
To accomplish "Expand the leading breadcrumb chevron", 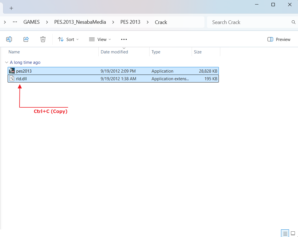I will [5, 22].
